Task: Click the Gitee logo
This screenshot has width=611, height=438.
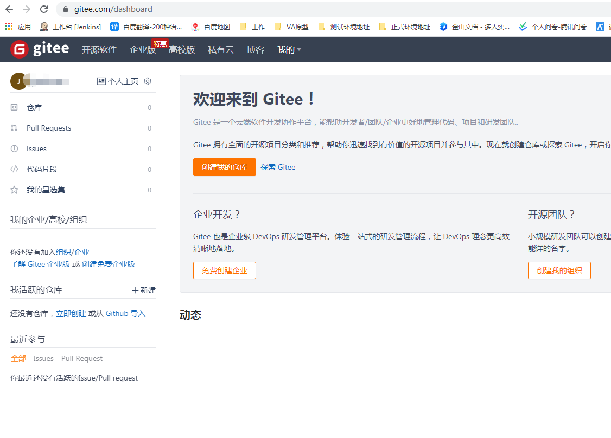Action: point(40,49)
